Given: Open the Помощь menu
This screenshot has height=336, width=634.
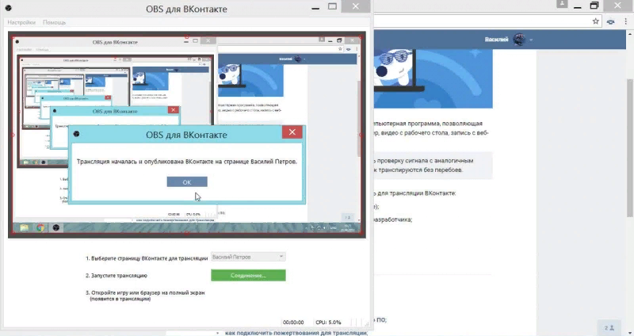Looking at the screenshot, I should click(x=54, y=22).
